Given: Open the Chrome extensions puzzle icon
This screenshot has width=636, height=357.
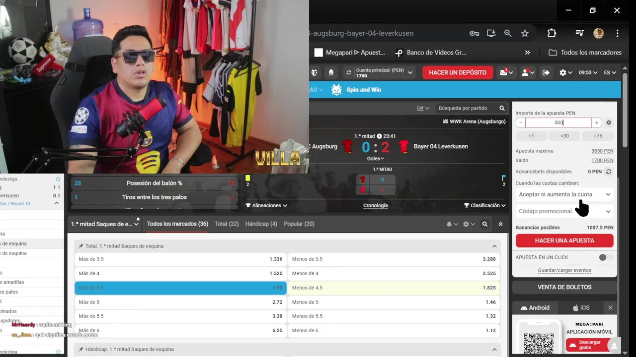Looking at the screenshot, I should (552, 33).
